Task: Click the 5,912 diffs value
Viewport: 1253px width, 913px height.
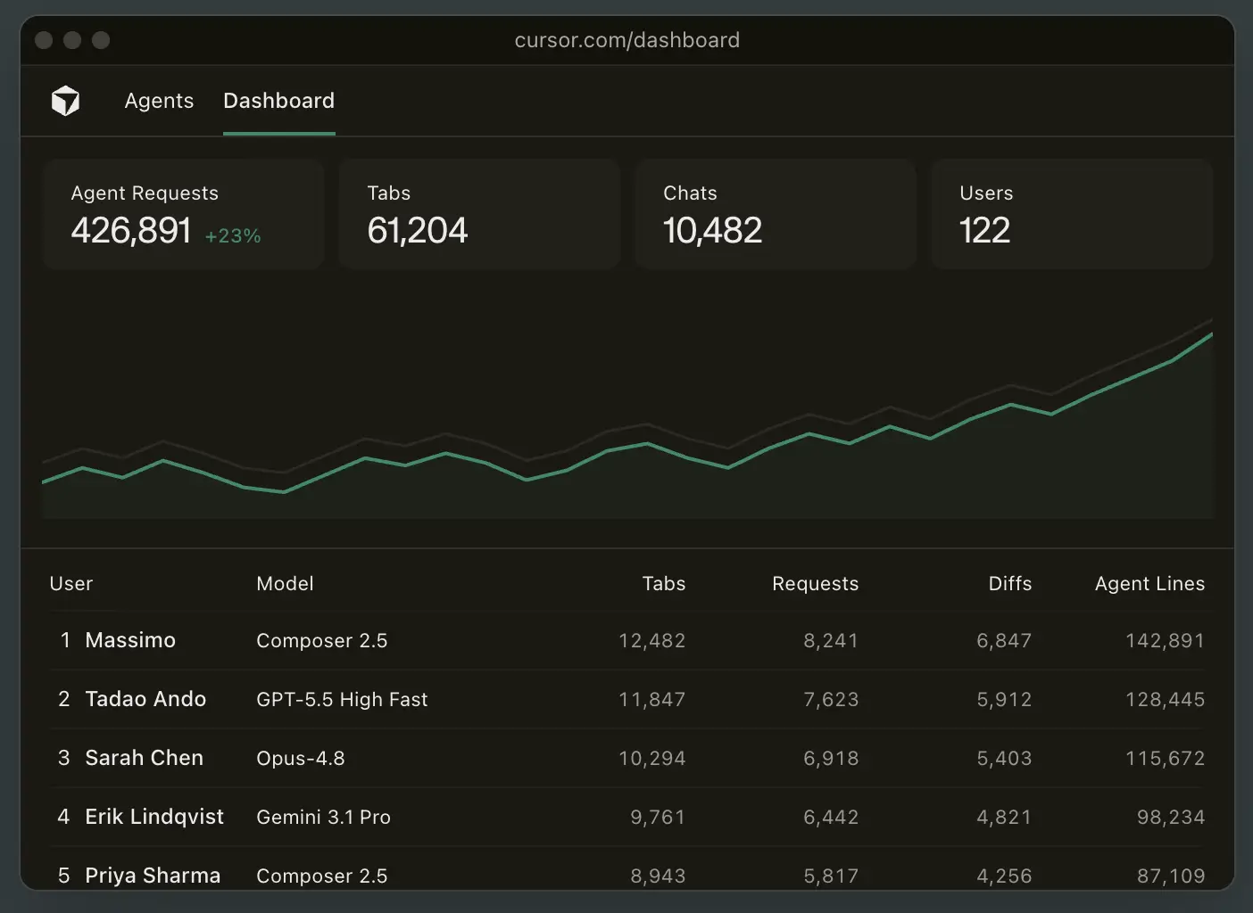Action: pyautogui.click(x=1004, y=700)
